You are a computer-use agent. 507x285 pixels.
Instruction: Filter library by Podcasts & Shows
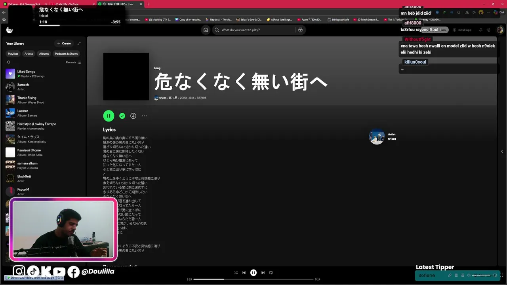click(x=66, y=53)
